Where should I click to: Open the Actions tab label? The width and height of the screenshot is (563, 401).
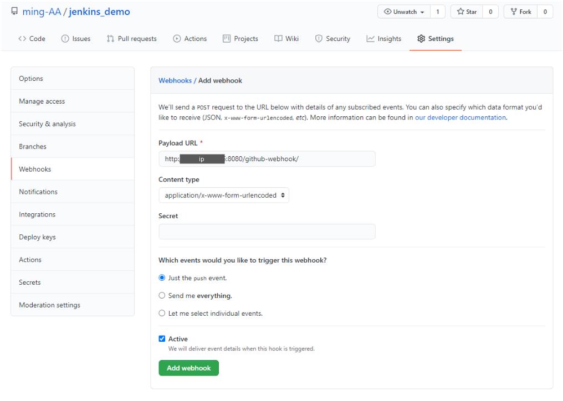pos(195,38)
